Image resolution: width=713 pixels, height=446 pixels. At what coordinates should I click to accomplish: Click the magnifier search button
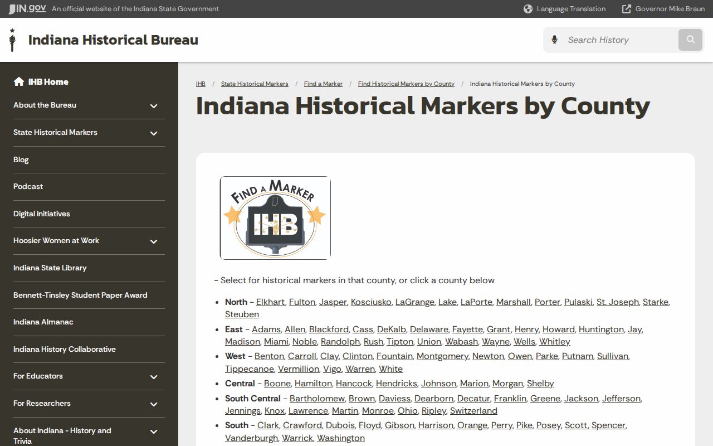[691, 40]
